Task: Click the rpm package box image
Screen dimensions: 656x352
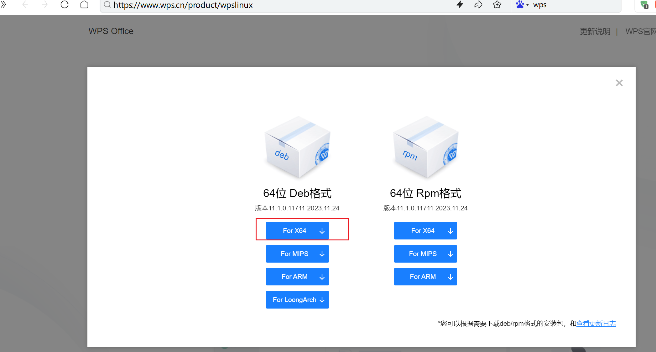Action: tap(425, 147)
